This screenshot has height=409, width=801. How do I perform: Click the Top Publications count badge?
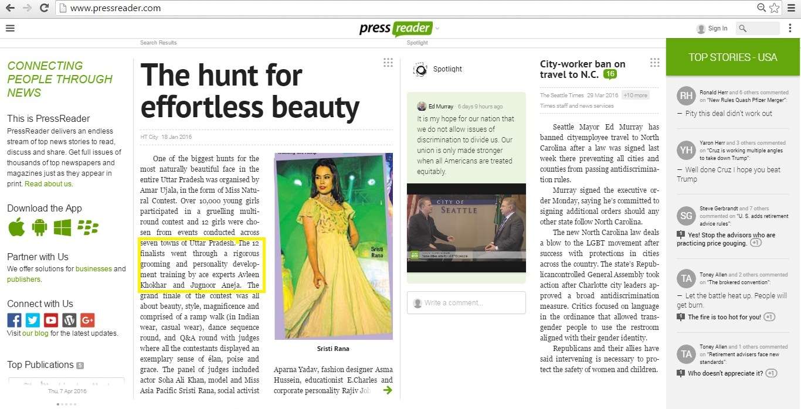click(x=80, y=366)
